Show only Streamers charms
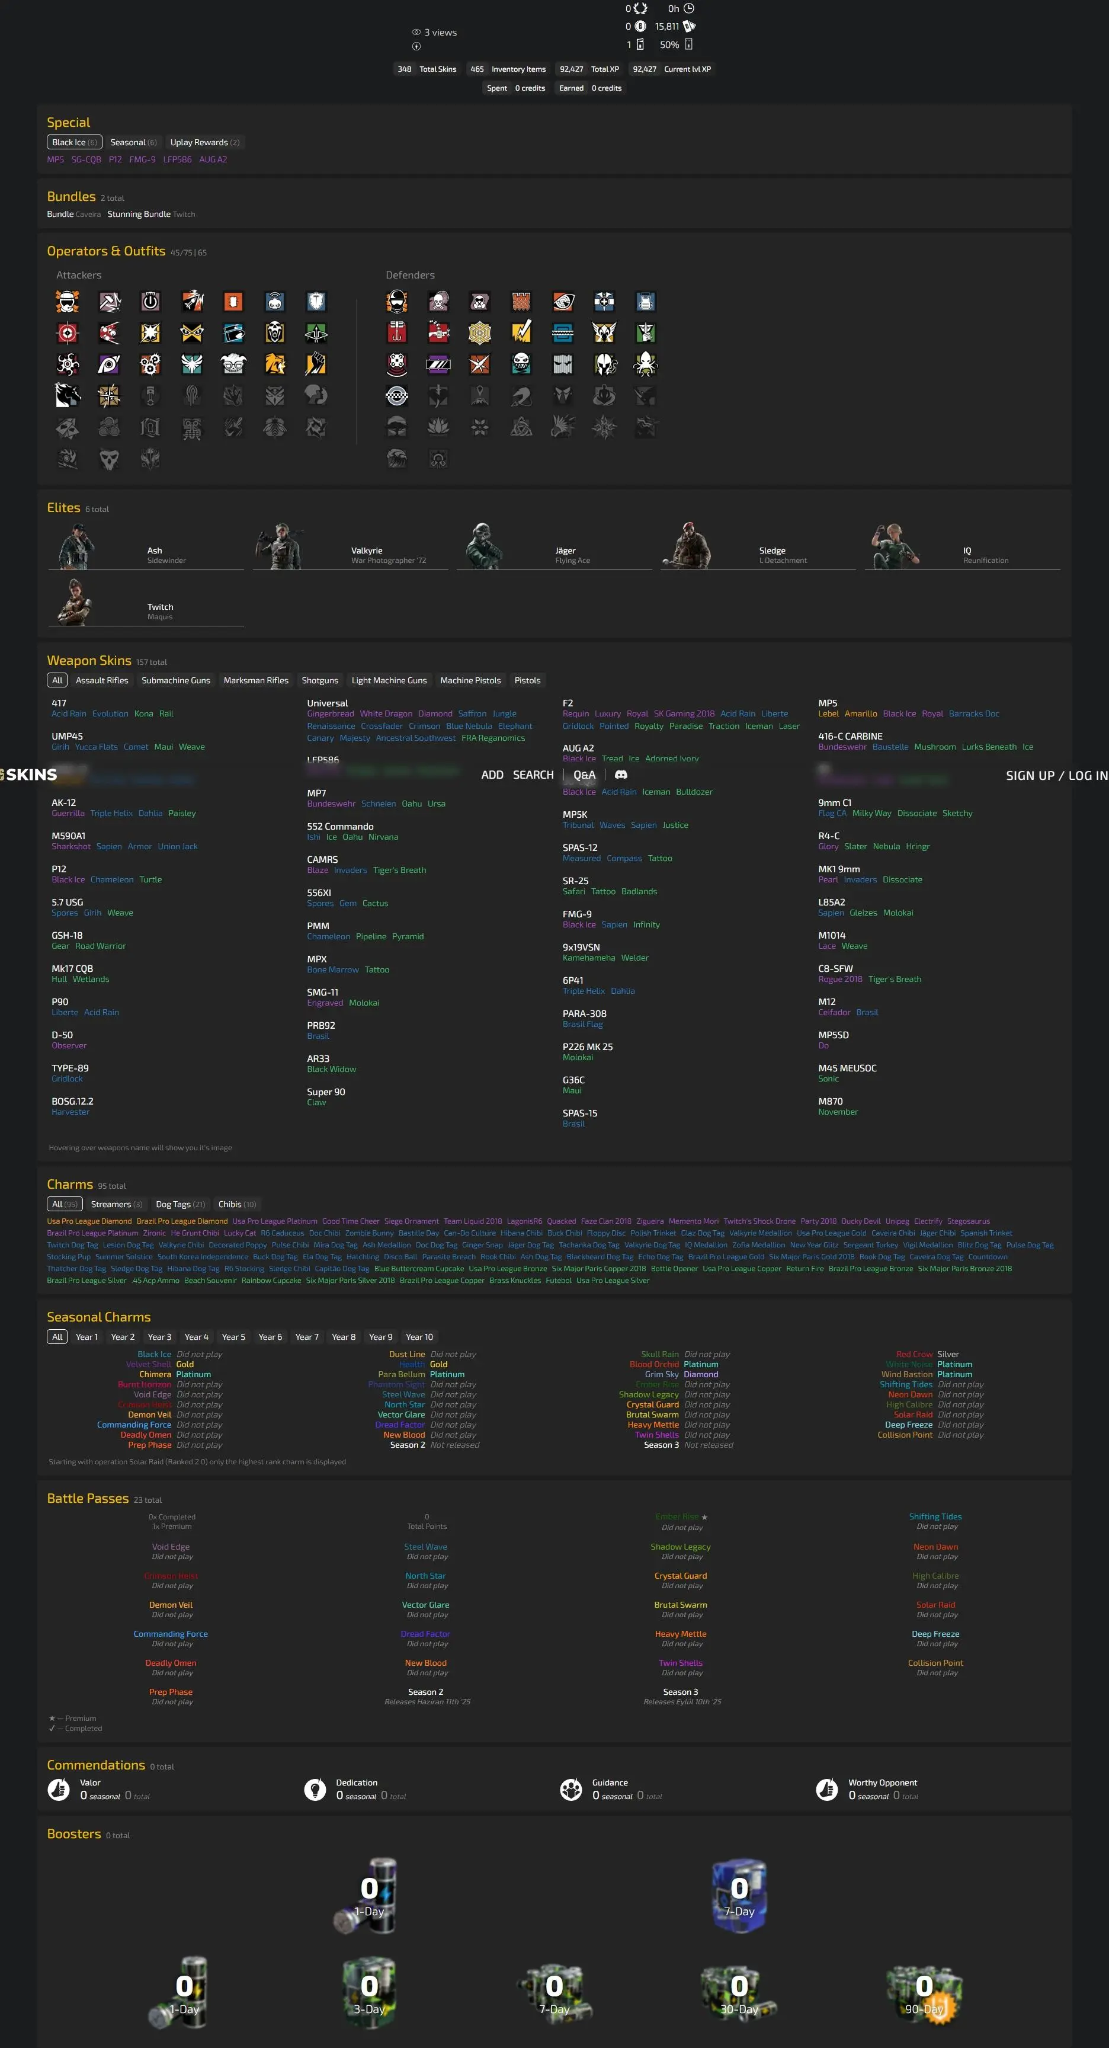Viewport: 1109px width, 2048px height. tap(116, 1204)
